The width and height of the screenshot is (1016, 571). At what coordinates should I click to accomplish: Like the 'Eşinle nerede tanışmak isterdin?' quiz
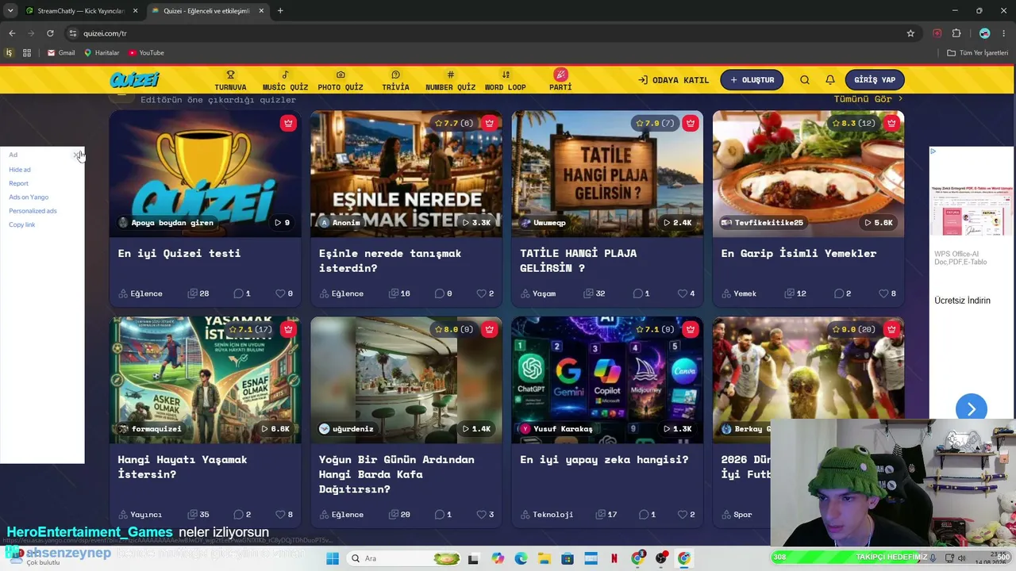pyautogui.click(x=481, y=293)
